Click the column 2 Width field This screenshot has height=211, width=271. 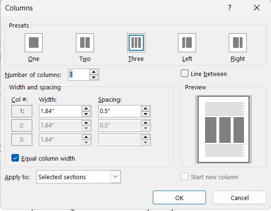(x=60, y=125)
